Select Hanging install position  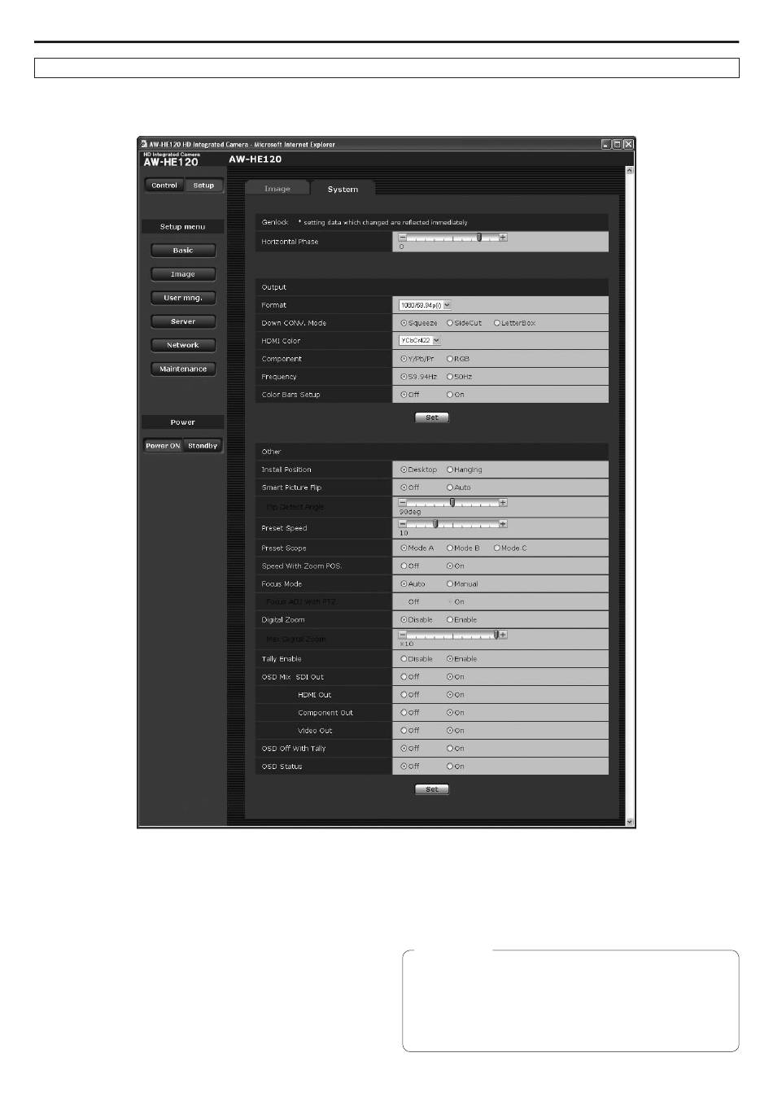pos(450,470)
